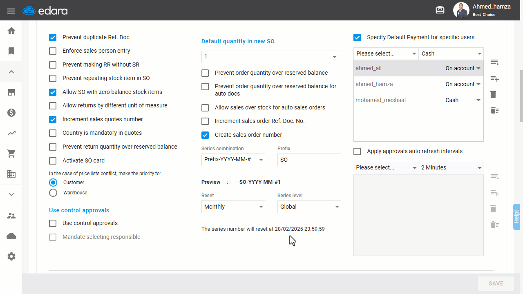Open Series level Global dropdown
Image resolution: width=523 pixels, height=294 pixels.
tap(309, 207)
